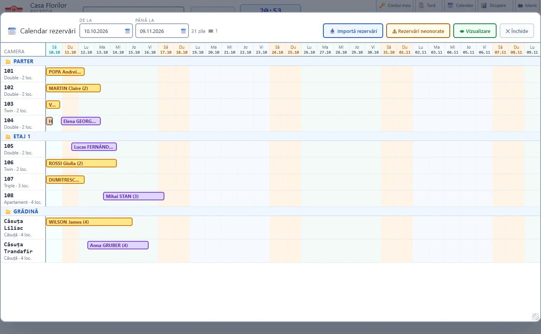Click the 31 zile duration text
The image size is (541, 334).
point(198,31)
